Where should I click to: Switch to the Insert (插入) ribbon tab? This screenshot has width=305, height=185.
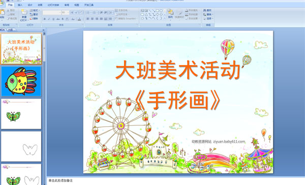pos(20,5)
